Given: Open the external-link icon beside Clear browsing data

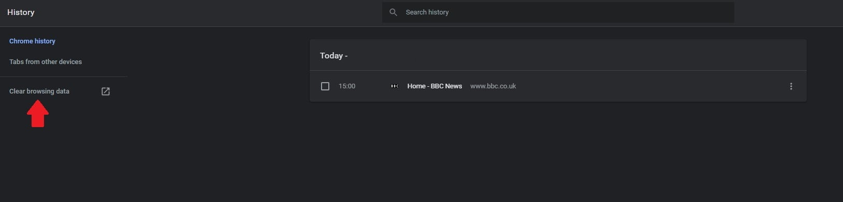Looking at the screenshot, I should click(106, 91).
